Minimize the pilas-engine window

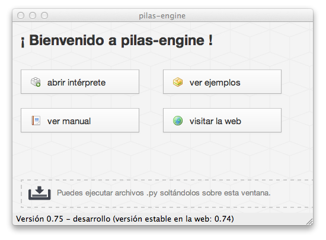point(33,15)
